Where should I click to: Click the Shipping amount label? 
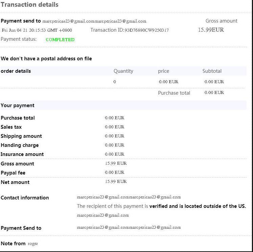(x=21, y=136)
